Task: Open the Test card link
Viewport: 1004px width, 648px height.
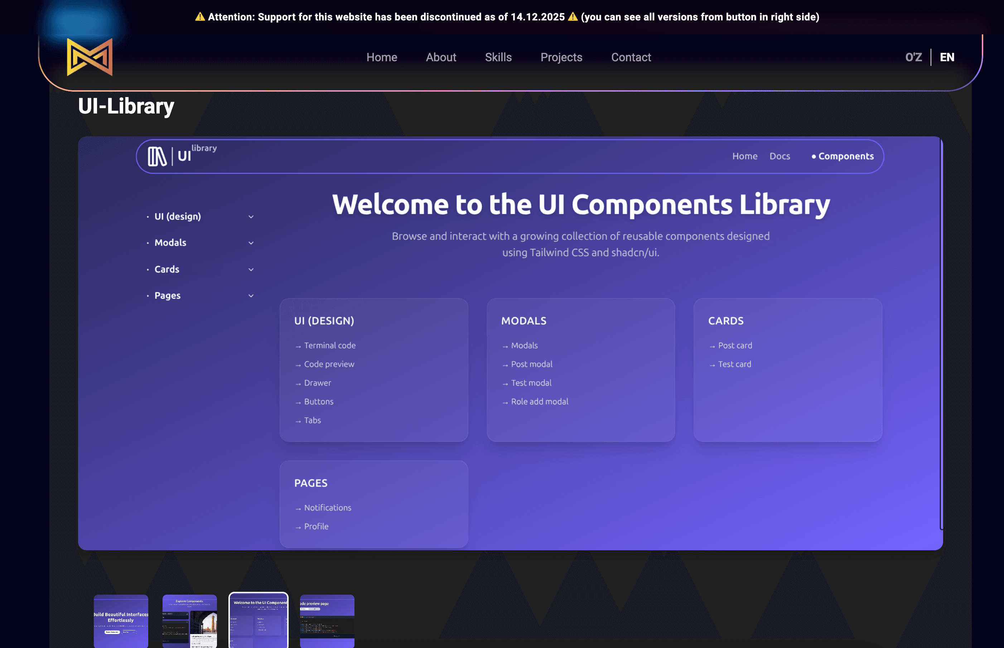Action: (x=734, y=364)
